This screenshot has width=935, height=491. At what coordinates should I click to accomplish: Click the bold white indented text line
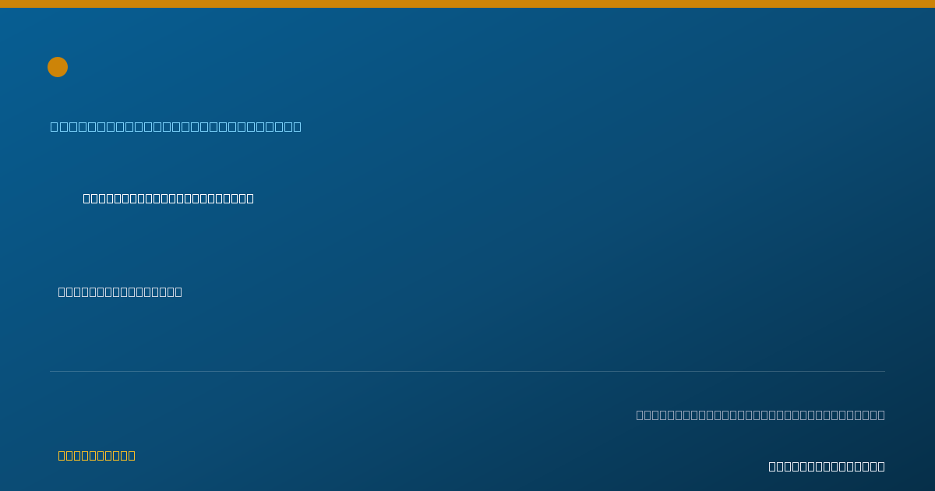(x=168, y=198)
